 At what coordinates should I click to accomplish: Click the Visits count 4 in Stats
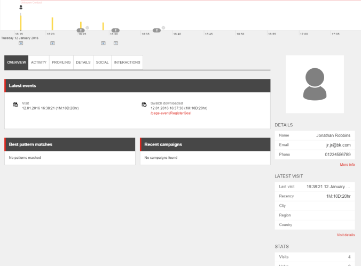(x=349, y=257)
